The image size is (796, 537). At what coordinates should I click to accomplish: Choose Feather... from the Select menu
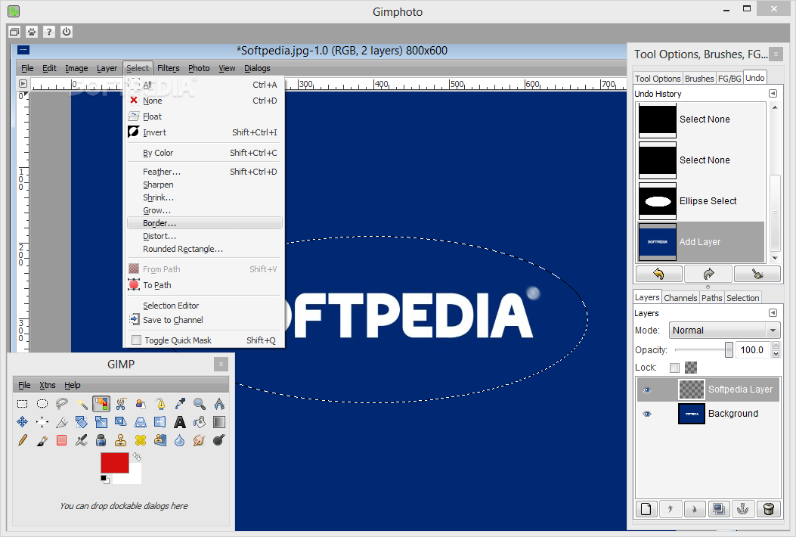pyautogui.click(x=205, y=172)
